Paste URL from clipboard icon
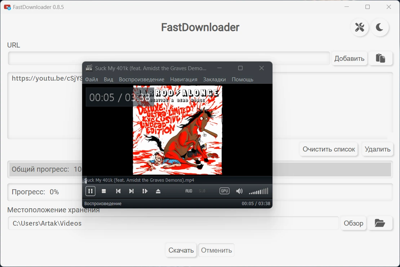400x267 pixels. (x=380, y=58)
